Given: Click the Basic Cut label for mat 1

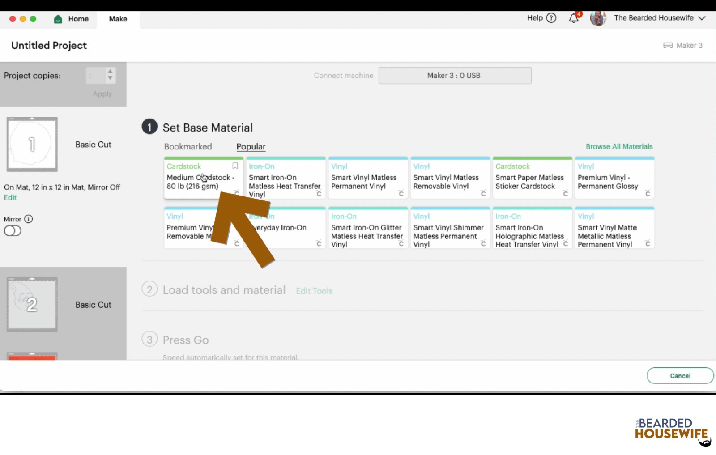Looking at the screenshot, I should tap(93, 145).
